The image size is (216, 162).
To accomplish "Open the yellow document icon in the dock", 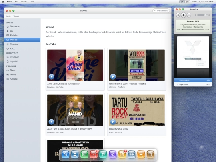I will (122, 154).
